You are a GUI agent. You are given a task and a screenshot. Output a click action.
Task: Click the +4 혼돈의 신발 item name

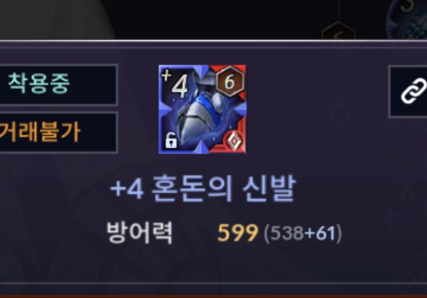coord(203,188)
